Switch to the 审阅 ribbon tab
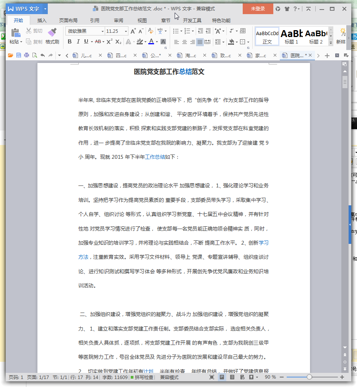 coord(118,21)
